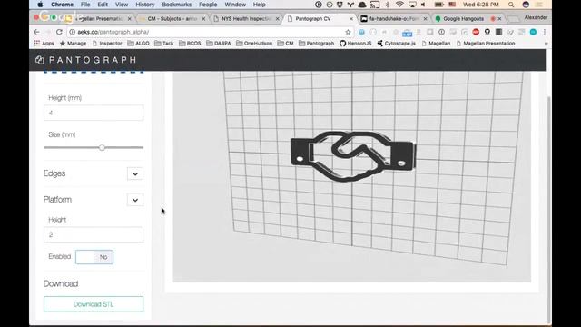The height and width of the screenshot is (327, 581).
Task: Click the Download STL button
Action: (x=94, y=304)
